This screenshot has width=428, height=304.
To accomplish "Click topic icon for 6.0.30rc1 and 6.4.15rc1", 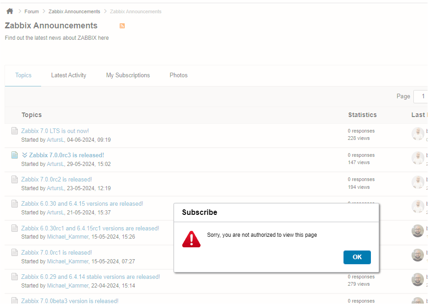I will point(15,228).
